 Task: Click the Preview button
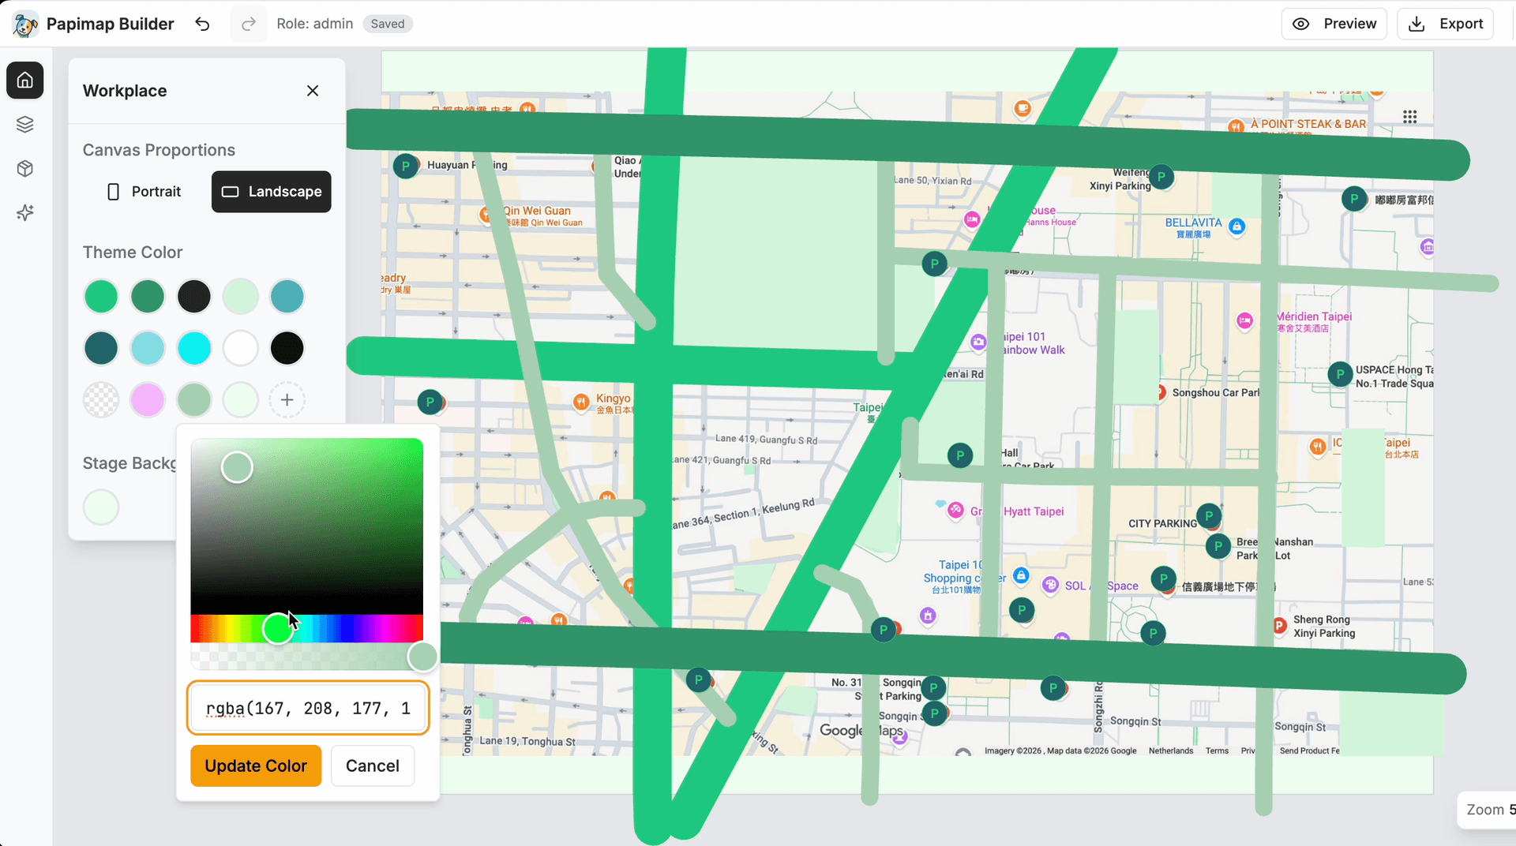1334,24
